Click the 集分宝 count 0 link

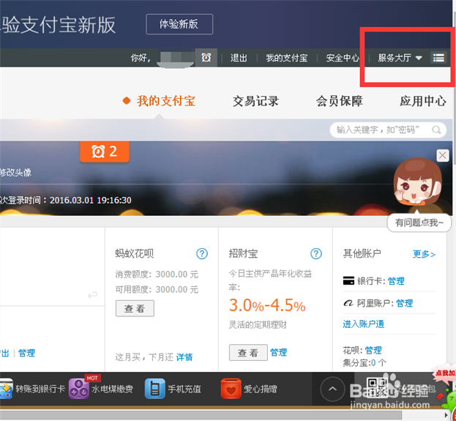(373, 363)
